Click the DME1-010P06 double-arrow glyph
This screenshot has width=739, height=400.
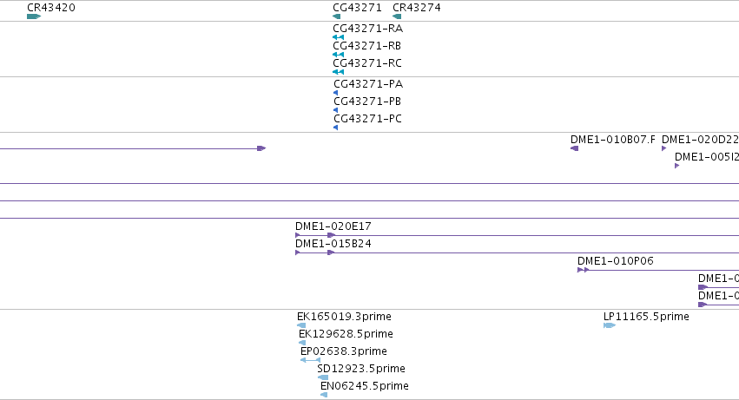[583, 270]
